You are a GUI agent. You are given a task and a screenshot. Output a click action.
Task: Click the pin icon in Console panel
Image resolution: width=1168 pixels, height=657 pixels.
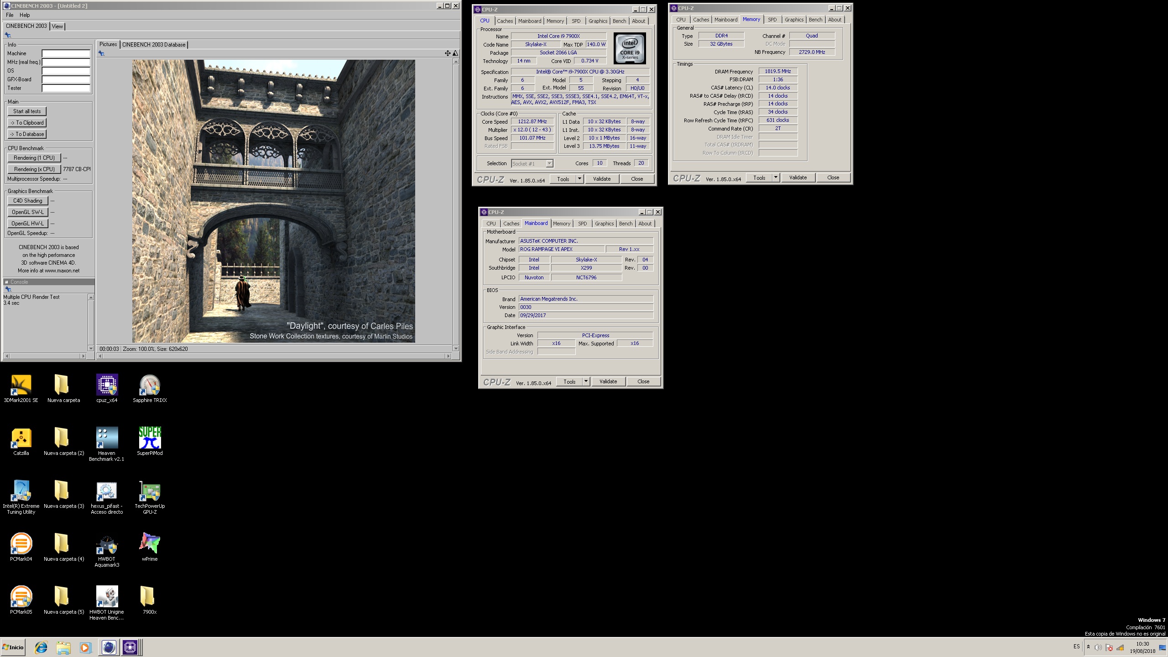[8, 289]
